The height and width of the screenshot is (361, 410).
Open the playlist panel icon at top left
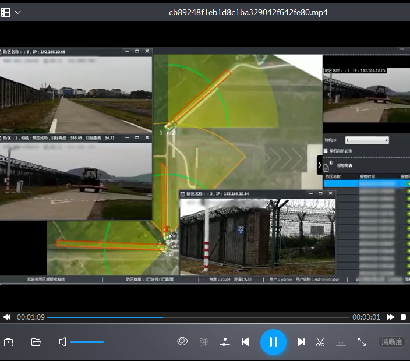(x=6, y=12)
